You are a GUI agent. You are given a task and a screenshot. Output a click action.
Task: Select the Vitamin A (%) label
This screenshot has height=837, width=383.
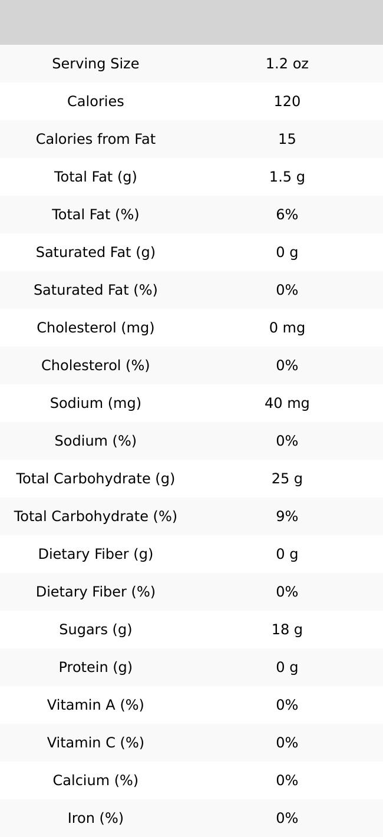click(x=95, y=705)
